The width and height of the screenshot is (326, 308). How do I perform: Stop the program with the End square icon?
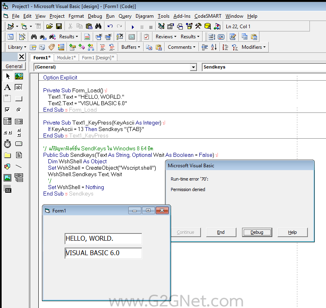tap(151, 27)
